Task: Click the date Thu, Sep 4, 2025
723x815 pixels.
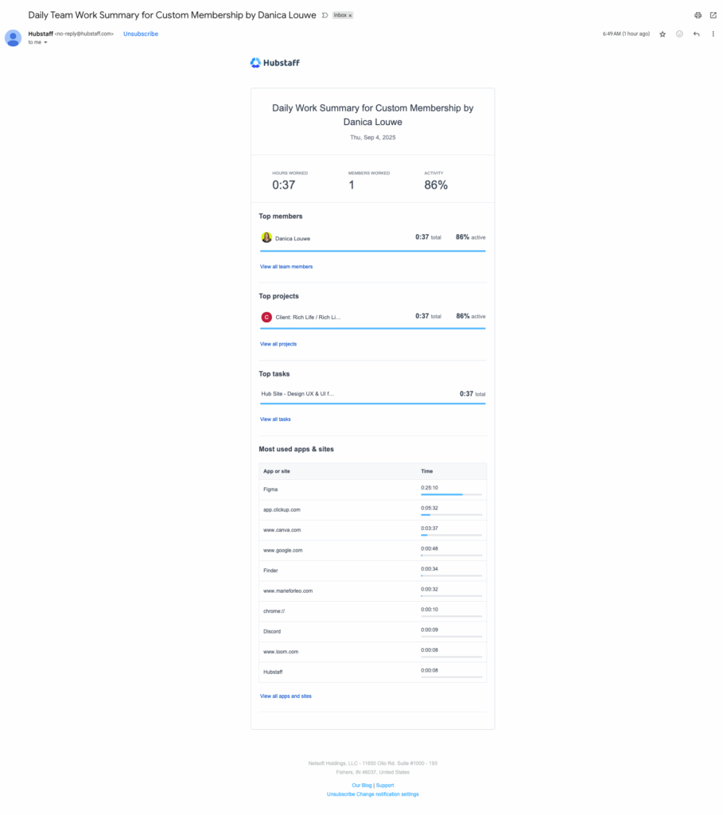Action: click(373, 138)
